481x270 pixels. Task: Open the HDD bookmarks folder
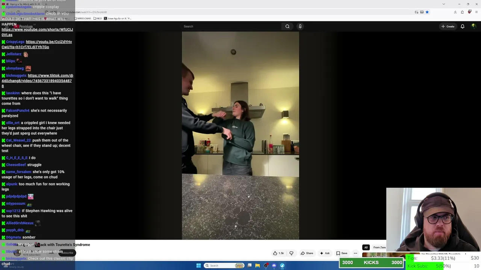click(x=97, y=18)
